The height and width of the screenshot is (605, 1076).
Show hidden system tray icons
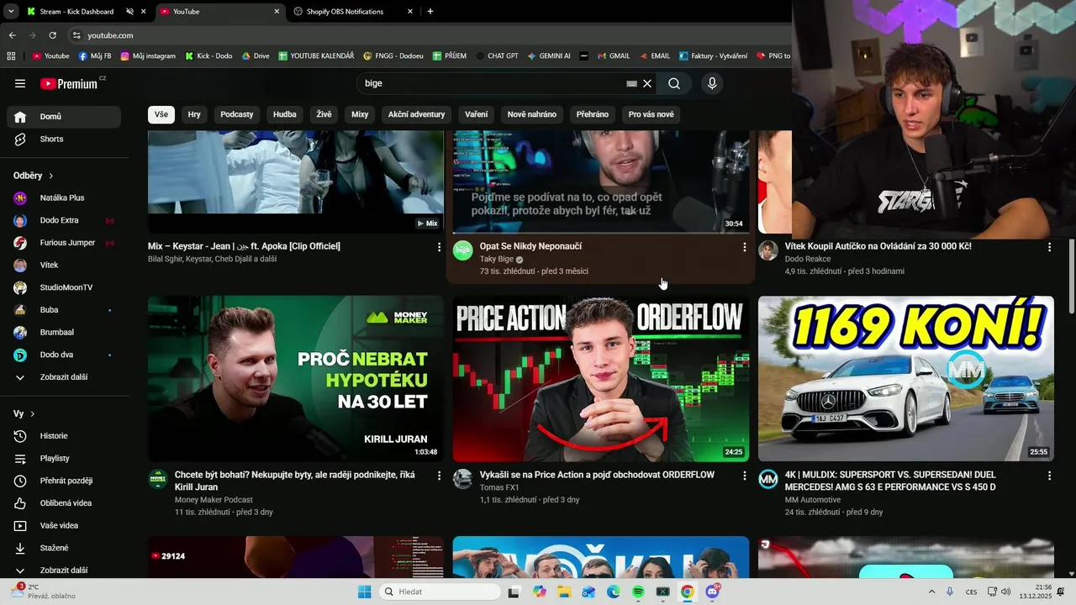(931, 592)
